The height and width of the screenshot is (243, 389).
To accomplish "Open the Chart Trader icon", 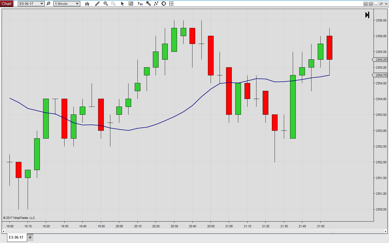I will click(140, 4).
